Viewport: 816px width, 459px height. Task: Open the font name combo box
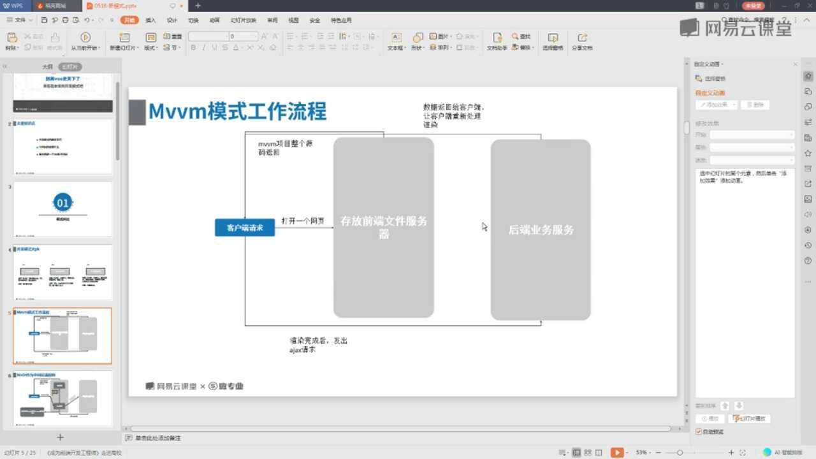pos(208,36)
